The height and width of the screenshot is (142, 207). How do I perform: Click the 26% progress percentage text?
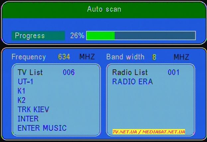[77, 35]
